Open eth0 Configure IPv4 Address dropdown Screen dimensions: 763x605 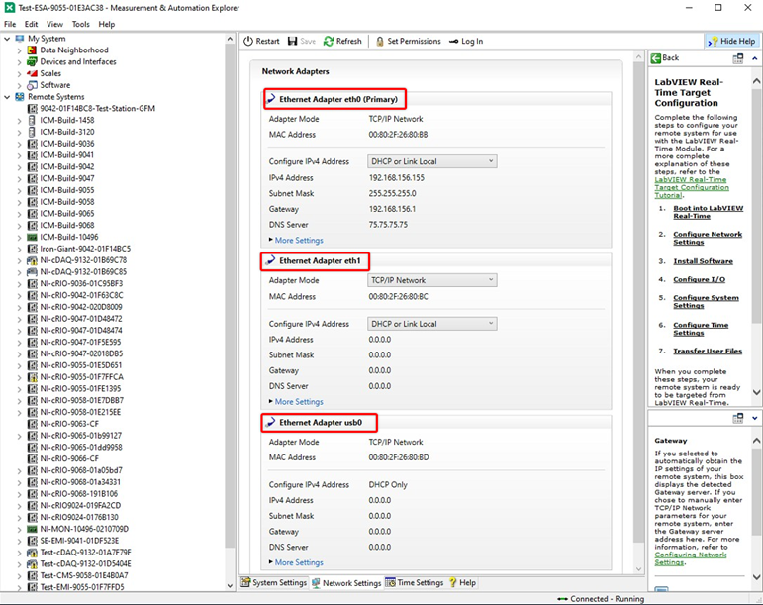[432, 161]
